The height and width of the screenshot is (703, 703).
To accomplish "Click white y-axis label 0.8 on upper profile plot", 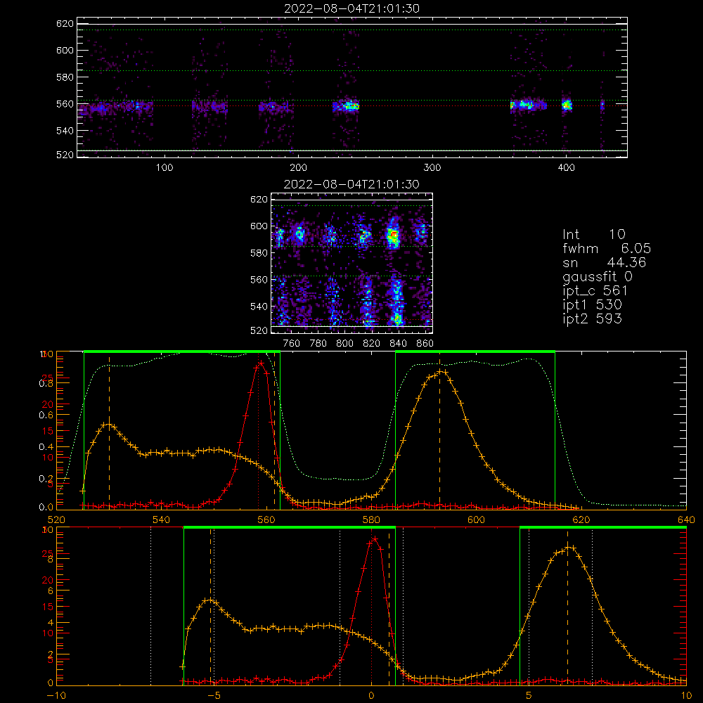I will [x=46, y=383].
